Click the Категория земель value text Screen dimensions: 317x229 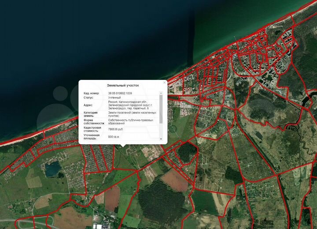pyautogui.click(x=132, y=114)
